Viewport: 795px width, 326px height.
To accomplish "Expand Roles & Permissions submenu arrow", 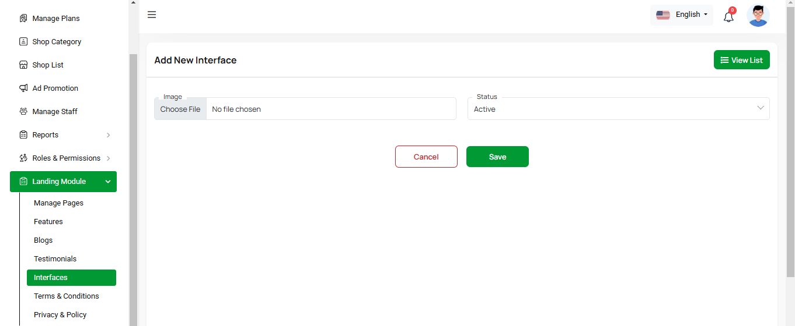I will coord(109,158).
